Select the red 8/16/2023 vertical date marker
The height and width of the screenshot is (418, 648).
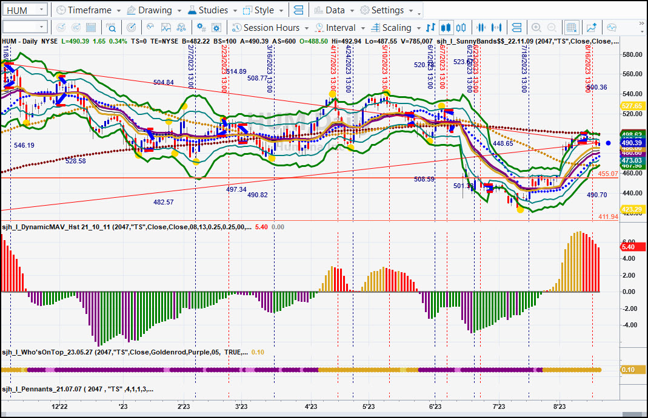coord(587,68)
